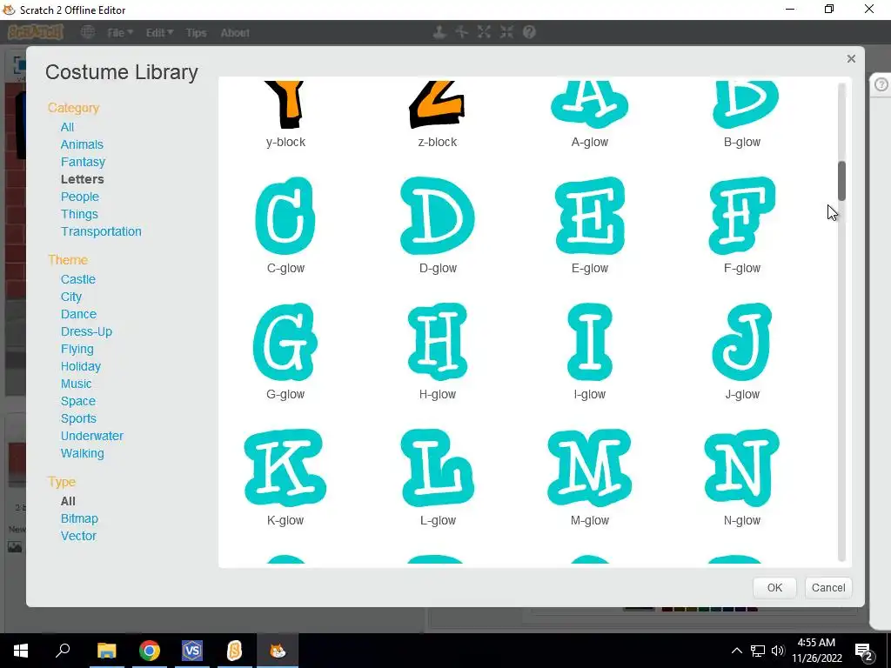Screen dimensions: 891x668
Task: Confirm with the OK button
Action: [x=774, y=588]
